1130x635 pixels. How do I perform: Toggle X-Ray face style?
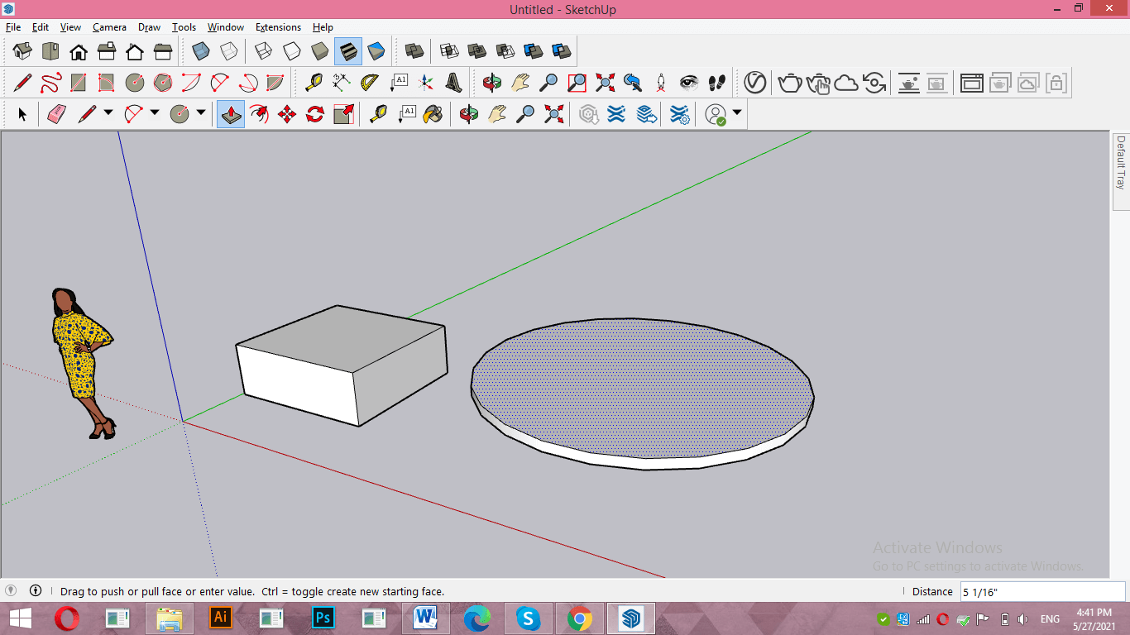click(x=201, y=51)
